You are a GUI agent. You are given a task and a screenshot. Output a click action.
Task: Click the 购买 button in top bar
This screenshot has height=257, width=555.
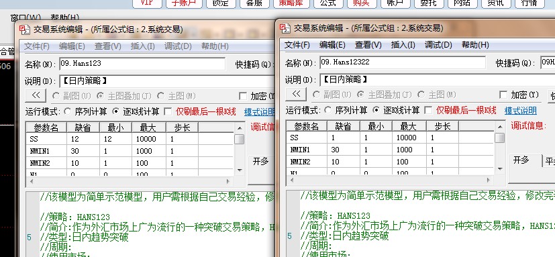click(x=362, y=3)
